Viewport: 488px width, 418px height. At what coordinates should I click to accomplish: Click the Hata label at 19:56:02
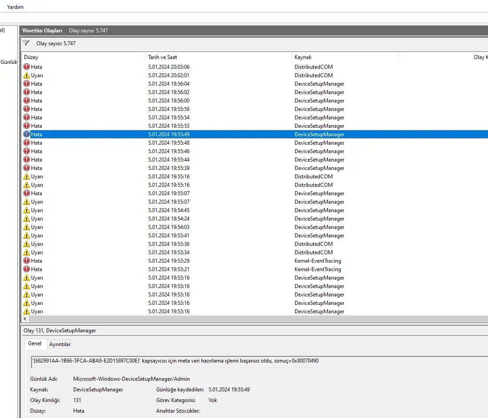[36, 92]
